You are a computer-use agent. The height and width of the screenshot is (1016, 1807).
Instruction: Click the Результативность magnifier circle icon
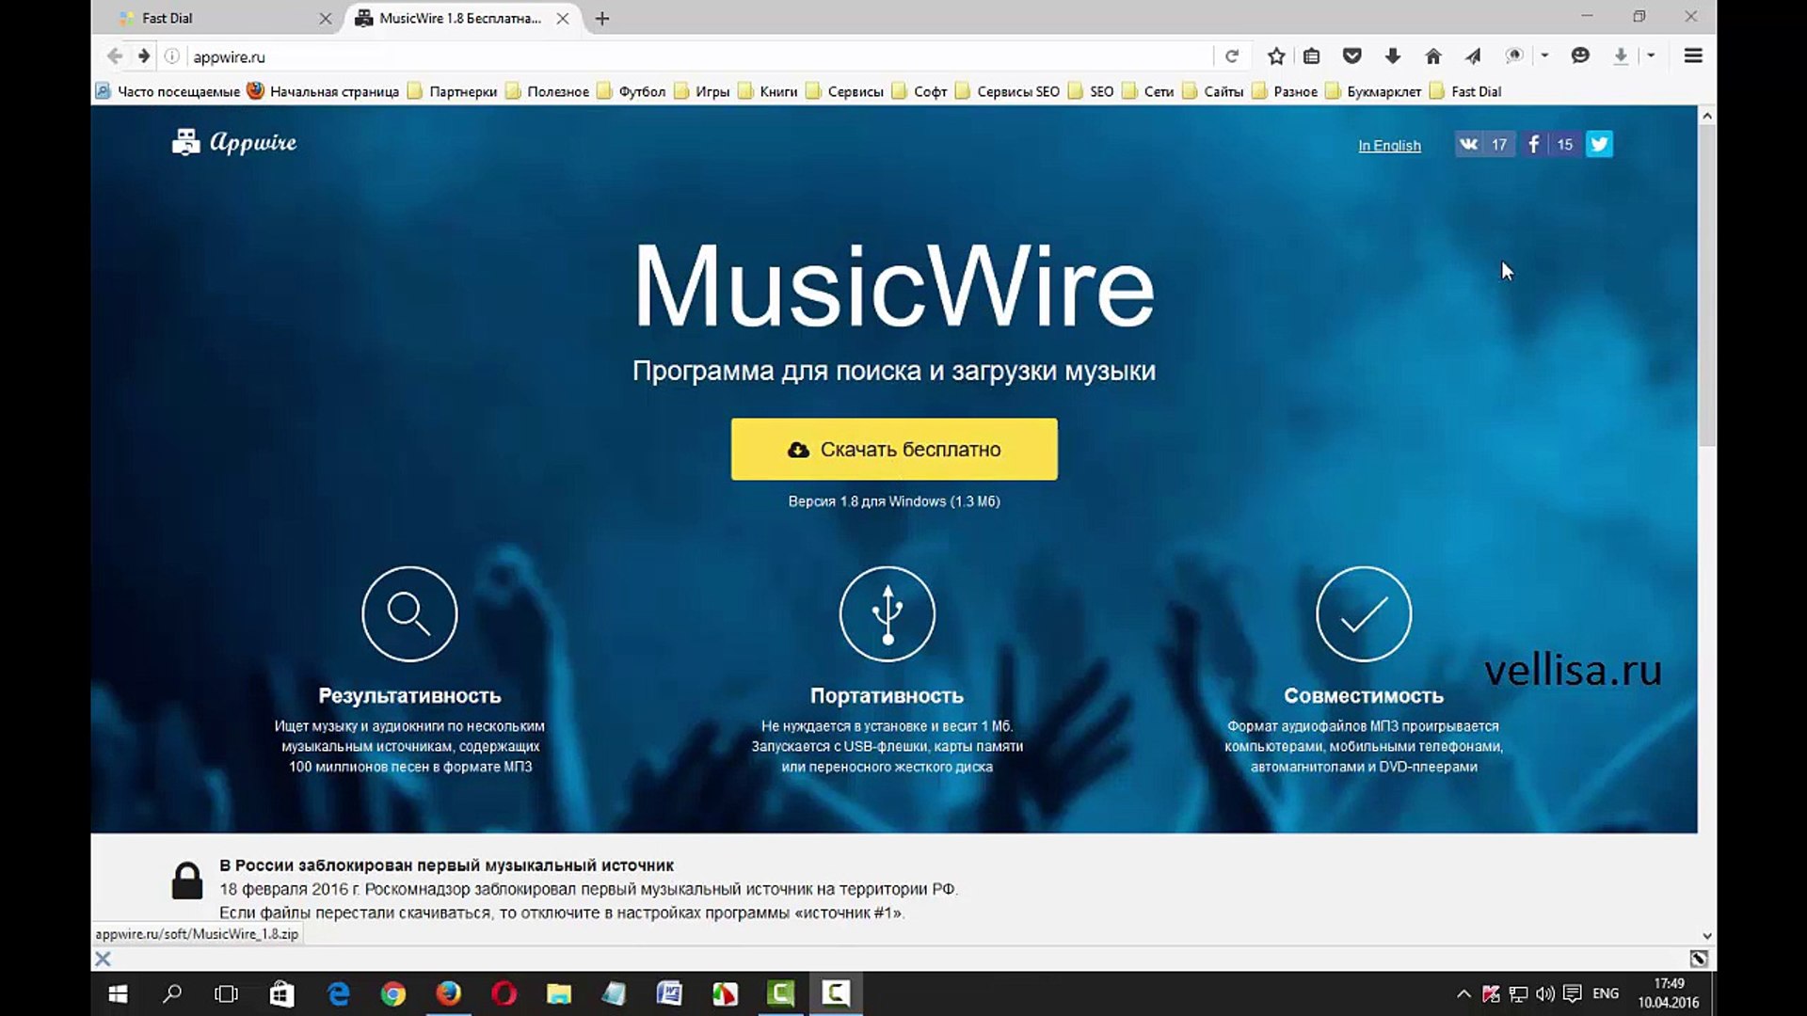click(x=409, y=614)
